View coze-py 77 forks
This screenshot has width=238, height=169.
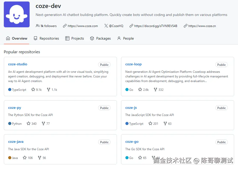[x=46, y=124]
